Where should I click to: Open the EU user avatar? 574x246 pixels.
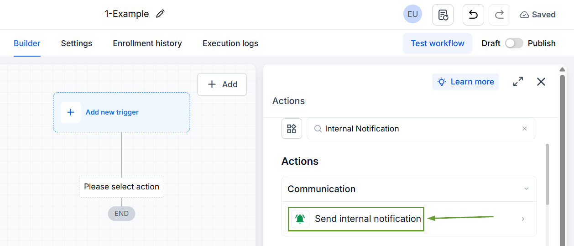pyautogui.click(x=412, y=14)
